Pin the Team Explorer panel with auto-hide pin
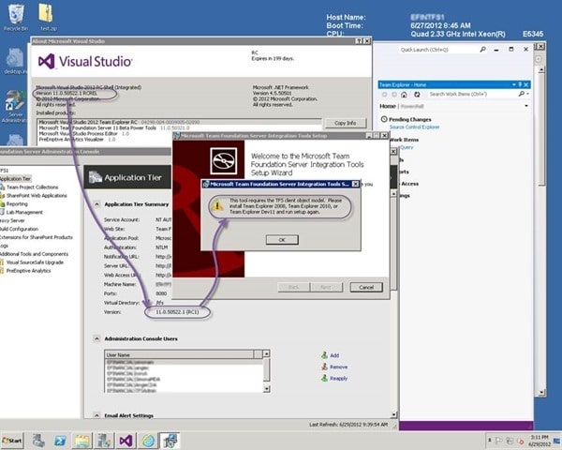This screenshot has height=450, width=562. pos(520,84)
